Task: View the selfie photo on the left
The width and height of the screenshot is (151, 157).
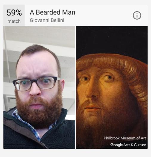Action: (x=39, y=87)
